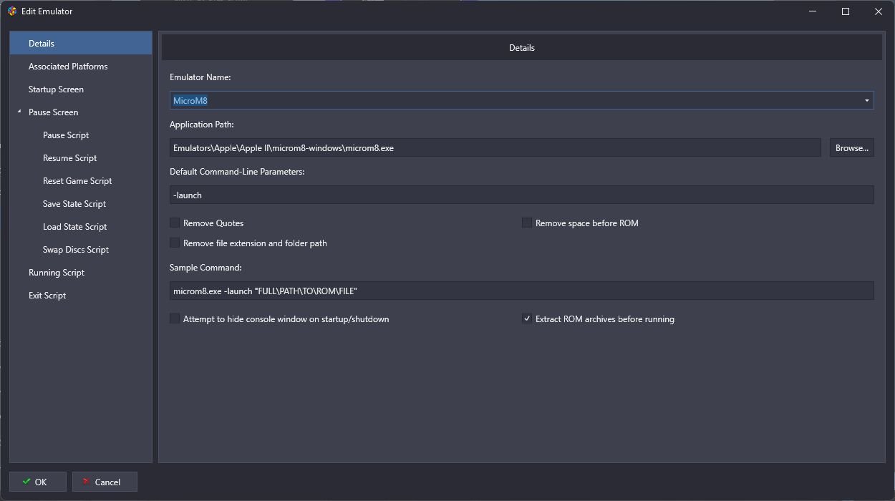This screenshot has height=501, width=895.
Task: Click the Cancel button
Action: coord(105,482)
